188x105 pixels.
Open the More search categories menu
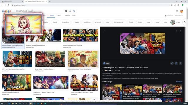click(x=58, y=15)
